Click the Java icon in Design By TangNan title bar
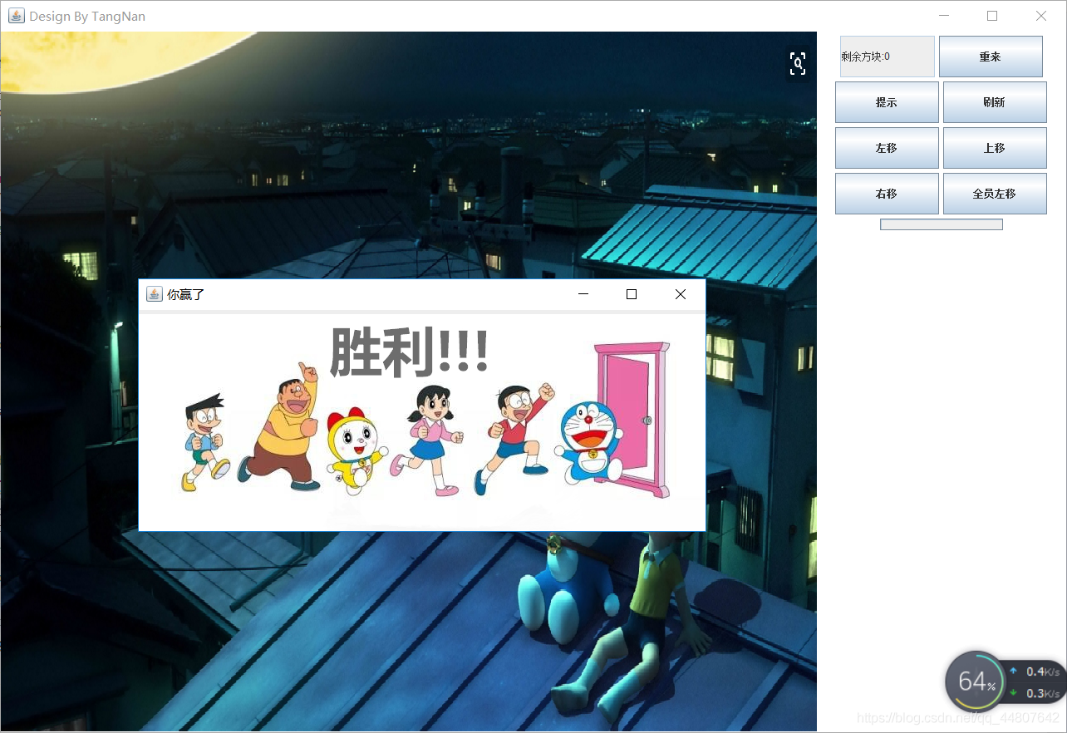The width and height of the screenshot is (1067, 733). tap(17, 16)
